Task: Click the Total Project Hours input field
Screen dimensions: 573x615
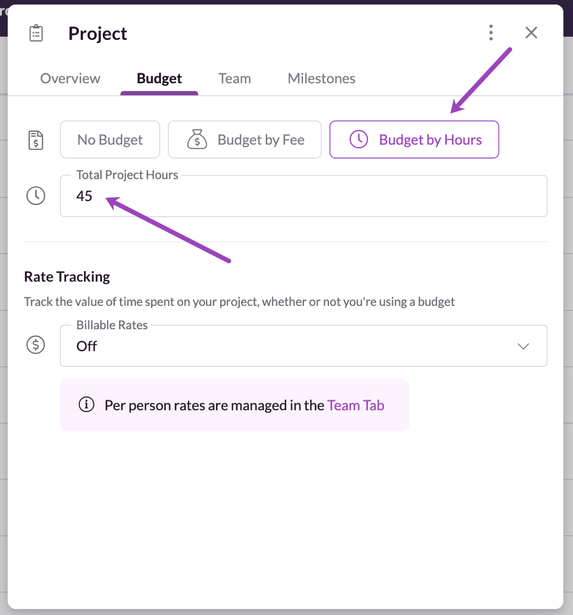Action: pyautogui.click(x=304, y=196)
